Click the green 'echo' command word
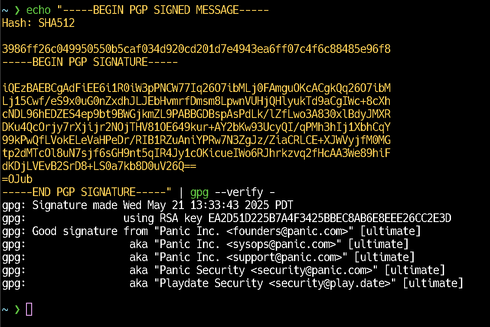Screen dimensions: 490x327 (x=39, y=10)
